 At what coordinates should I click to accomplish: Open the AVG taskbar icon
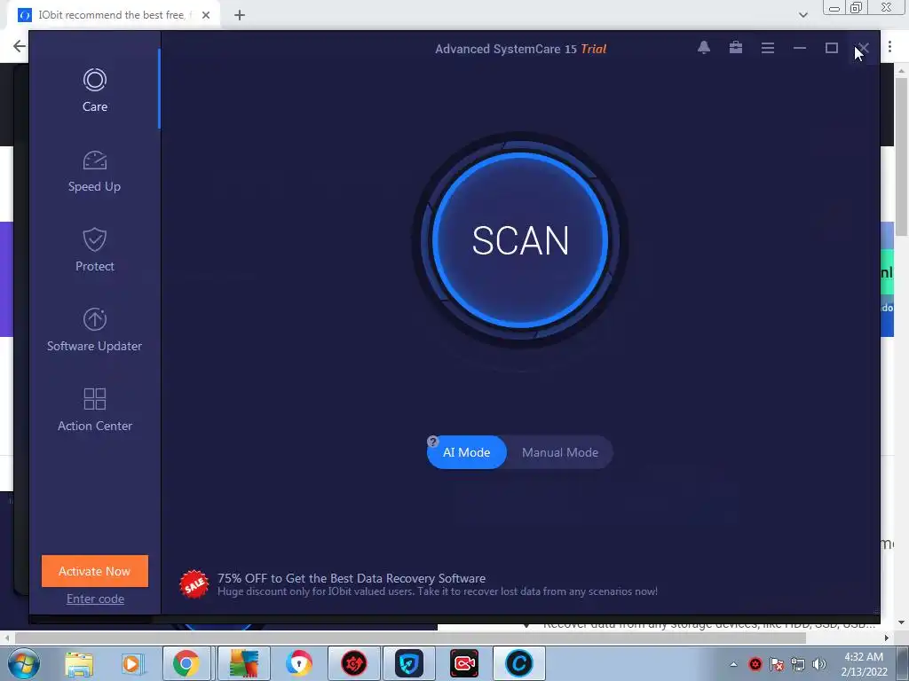[x=244, y=663]
